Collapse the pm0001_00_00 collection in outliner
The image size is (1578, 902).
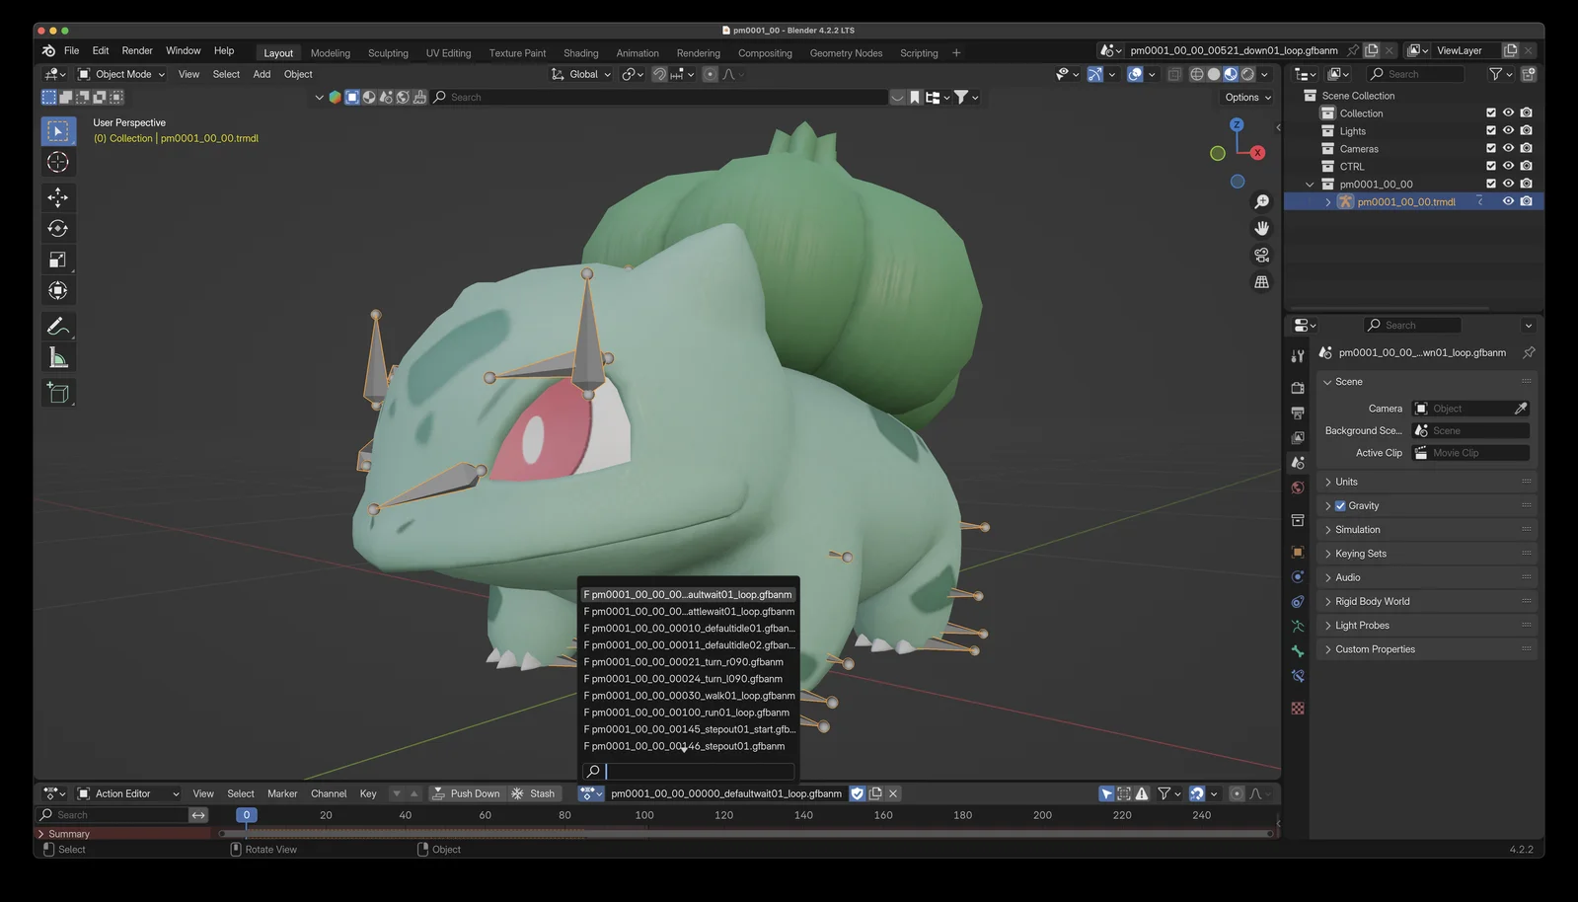(1310, 185)
